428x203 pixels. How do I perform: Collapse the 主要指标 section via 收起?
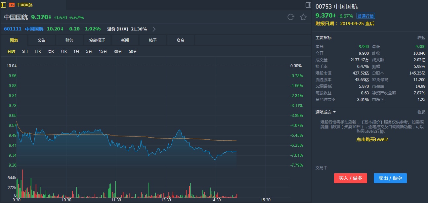(x=421, y=38)
